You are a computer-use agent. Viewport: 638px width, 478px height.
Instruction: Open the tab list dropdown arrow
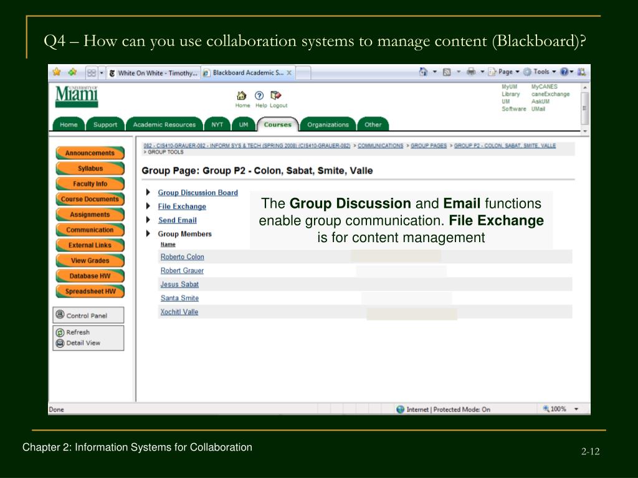102,73
